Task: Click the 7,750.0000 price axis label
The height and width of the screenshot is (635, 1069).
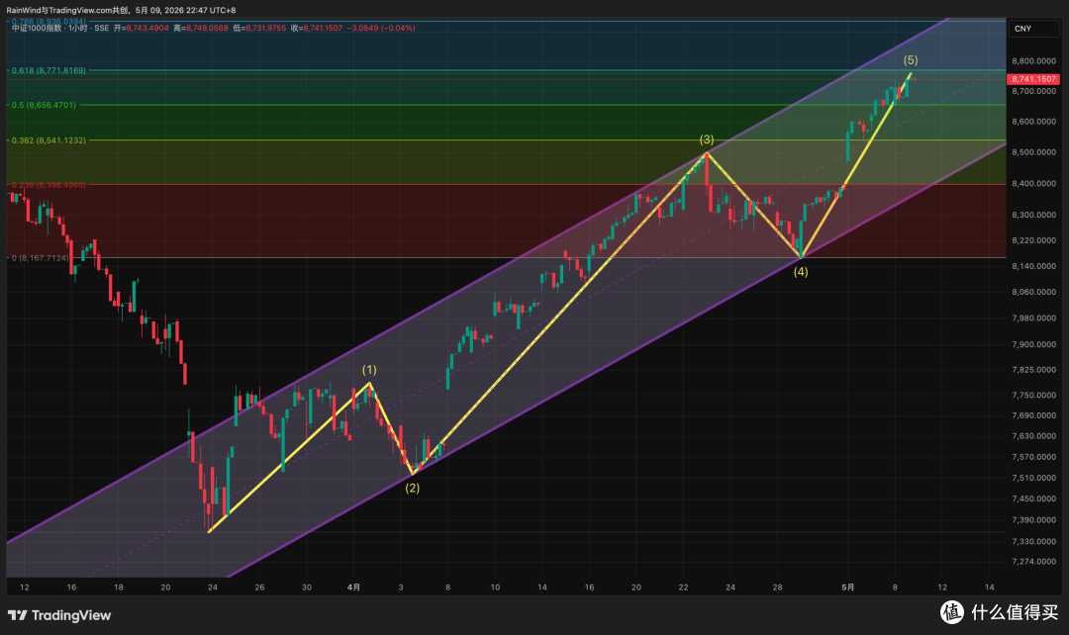Action: [x=1033, y=396]
